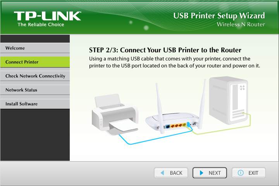The width and height of the screenshot is (279, 186).
Task: Open the Install Software step
Action: [35, 104]
